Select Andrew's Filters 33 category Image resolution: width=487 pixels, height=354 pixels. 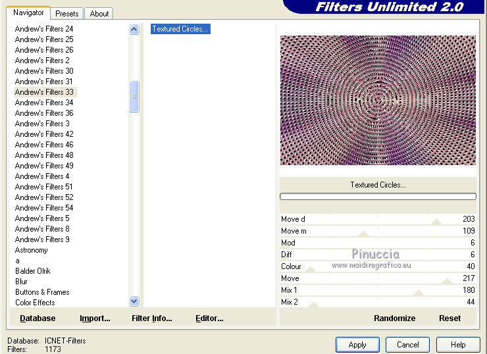(x=45, y=92)
